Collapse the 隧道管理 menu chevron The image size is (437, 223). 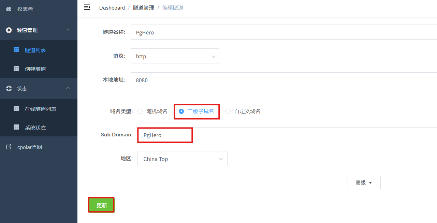point(68,30)
